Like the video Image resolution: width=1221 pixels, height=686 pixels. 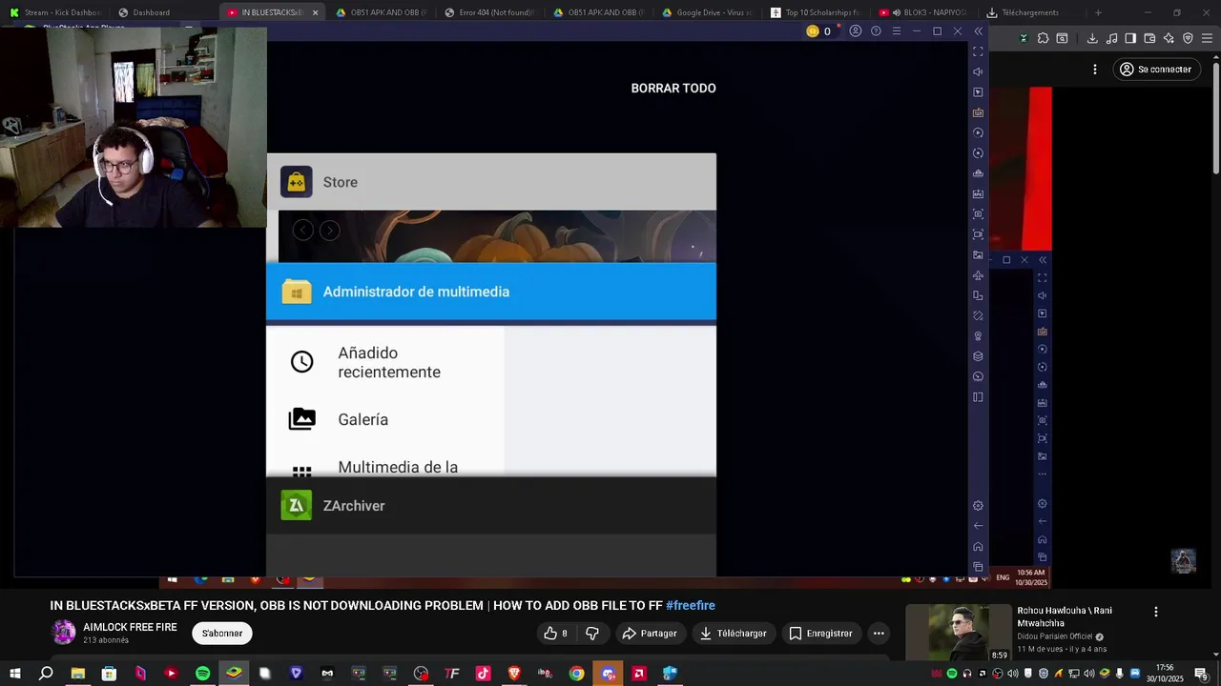pos(556,634)
